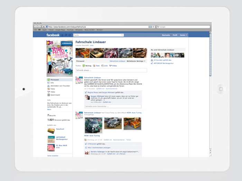Select Foto in the Teilen share row

[96, 66]
